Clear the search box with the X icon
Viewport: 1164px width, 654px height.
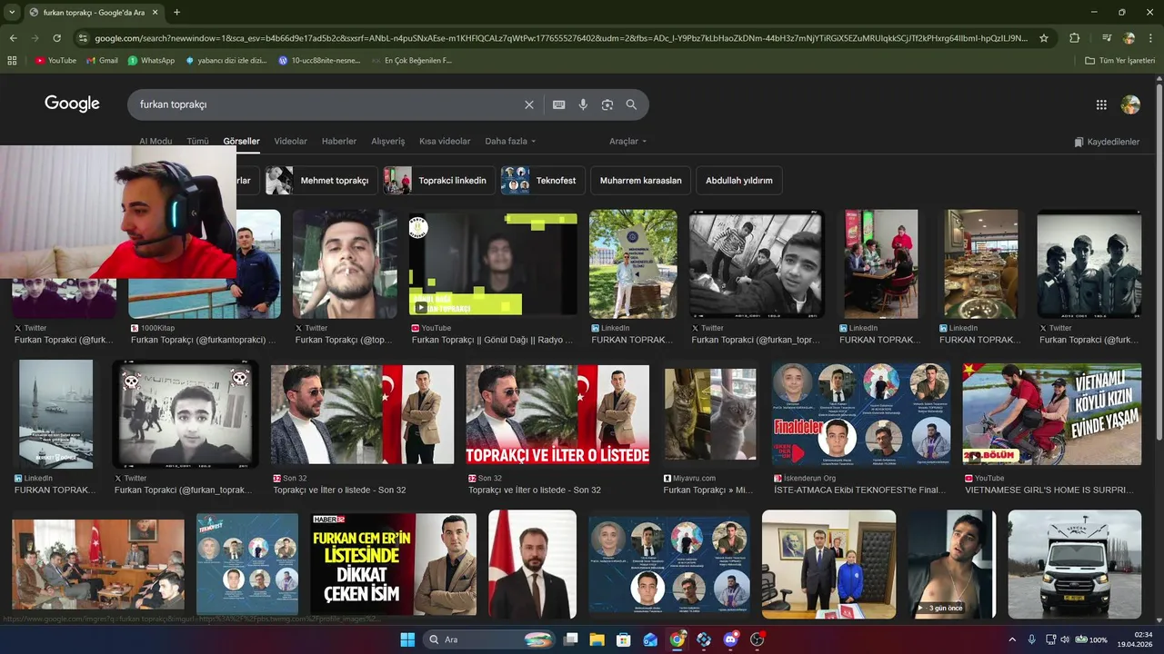point(529,104)
